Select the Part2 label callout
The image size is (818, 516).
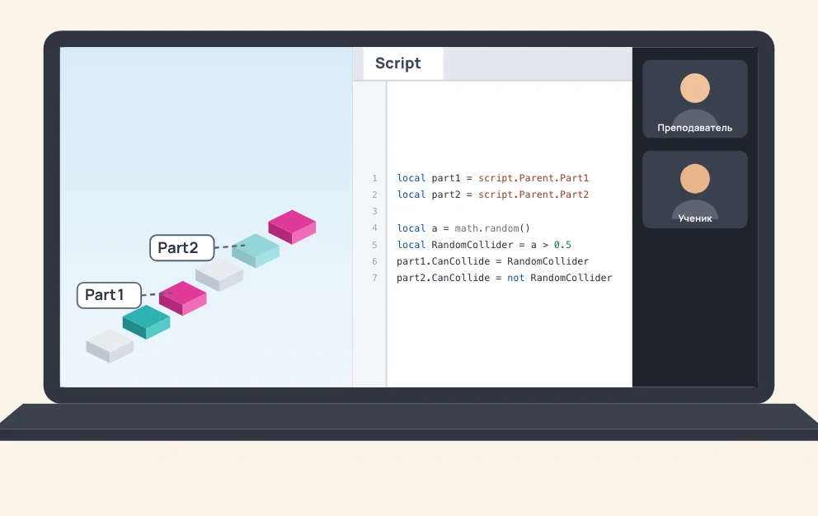tap(182, 248)
